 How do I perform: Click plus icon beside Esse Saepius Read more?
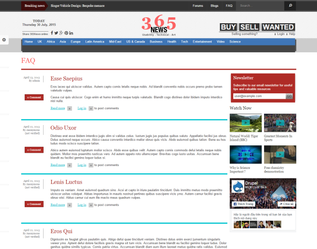(69, 108)
